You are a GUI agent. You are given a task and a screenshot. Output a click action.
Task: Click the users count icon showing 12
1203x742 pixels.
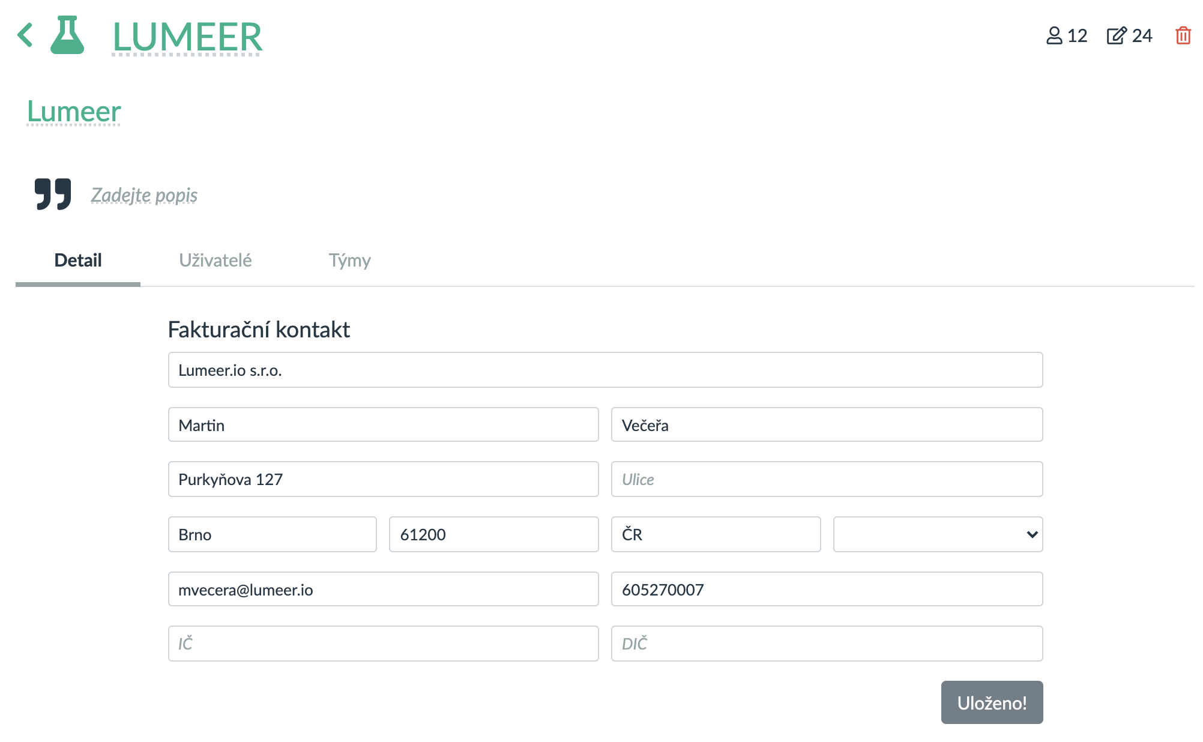point(1067,36)
